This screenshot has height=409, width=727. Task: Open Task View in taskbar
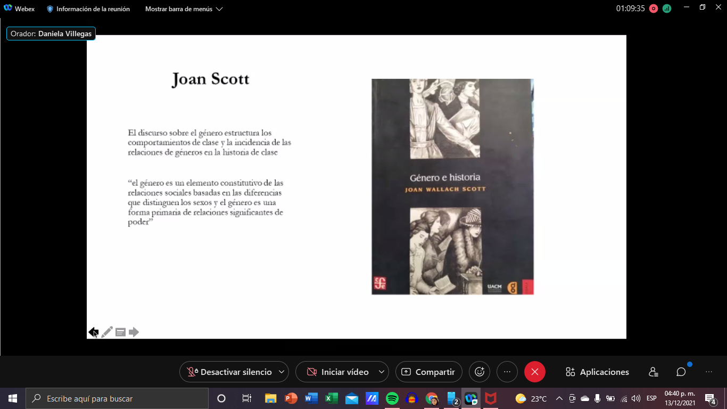point(246,398)
